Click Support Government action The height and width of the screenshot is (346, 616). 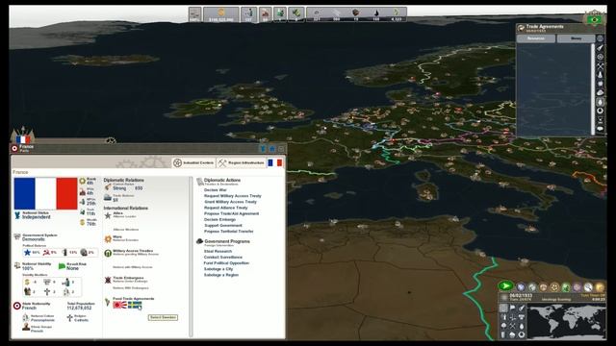tap(223, 226)
